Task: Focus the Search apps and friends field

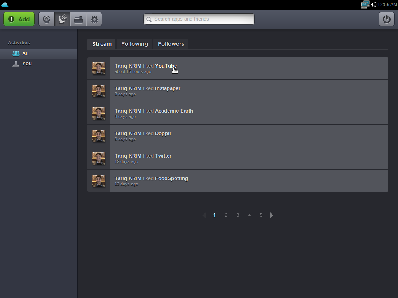Action: click(199, 19)
